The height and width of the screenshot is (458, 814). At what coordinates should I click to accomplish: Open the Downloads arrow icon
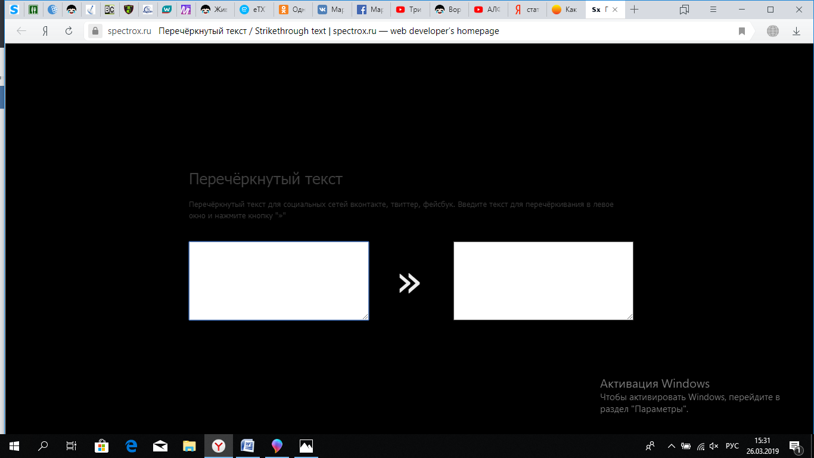[x=796, y=31]
